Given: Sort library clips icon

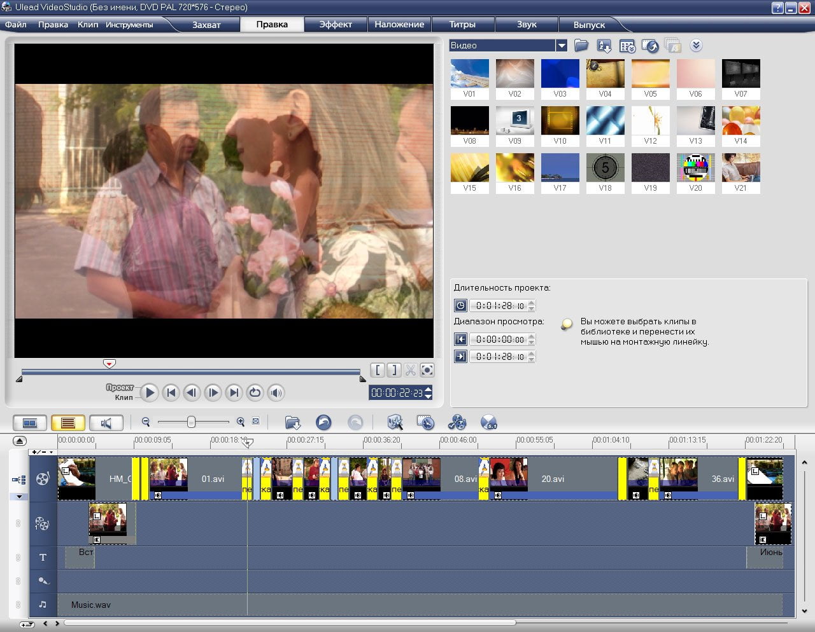Looking at the screenshot, I should click(604, 46).
